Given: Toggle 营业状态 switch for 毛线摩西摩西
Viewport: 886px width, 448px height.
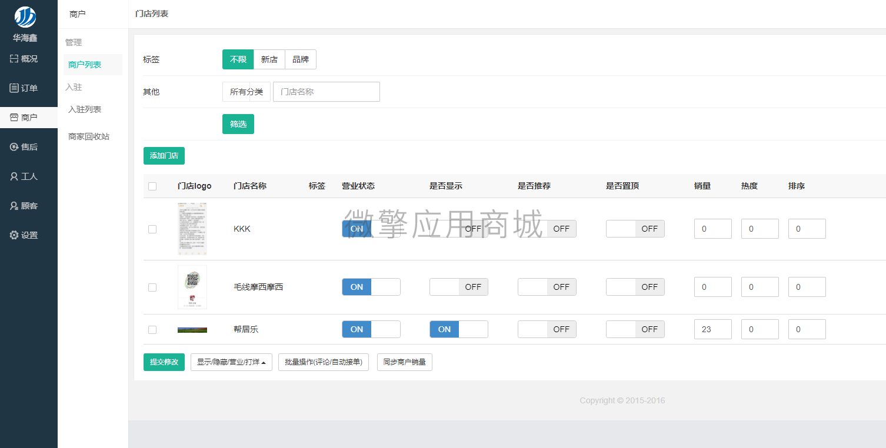Looking at the screenshot, I should pos(371,287).
